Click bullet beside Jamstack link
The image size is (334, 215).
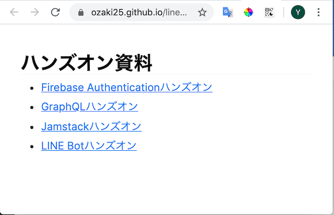pyautogui.click(x=32, y=127)
